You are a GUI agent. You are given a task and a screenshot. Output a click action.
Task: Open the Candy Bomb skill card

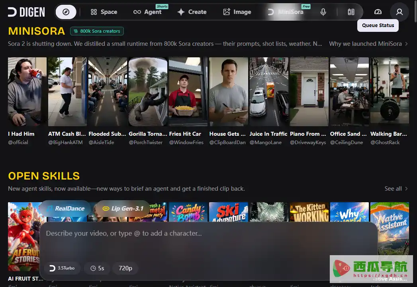188,212
